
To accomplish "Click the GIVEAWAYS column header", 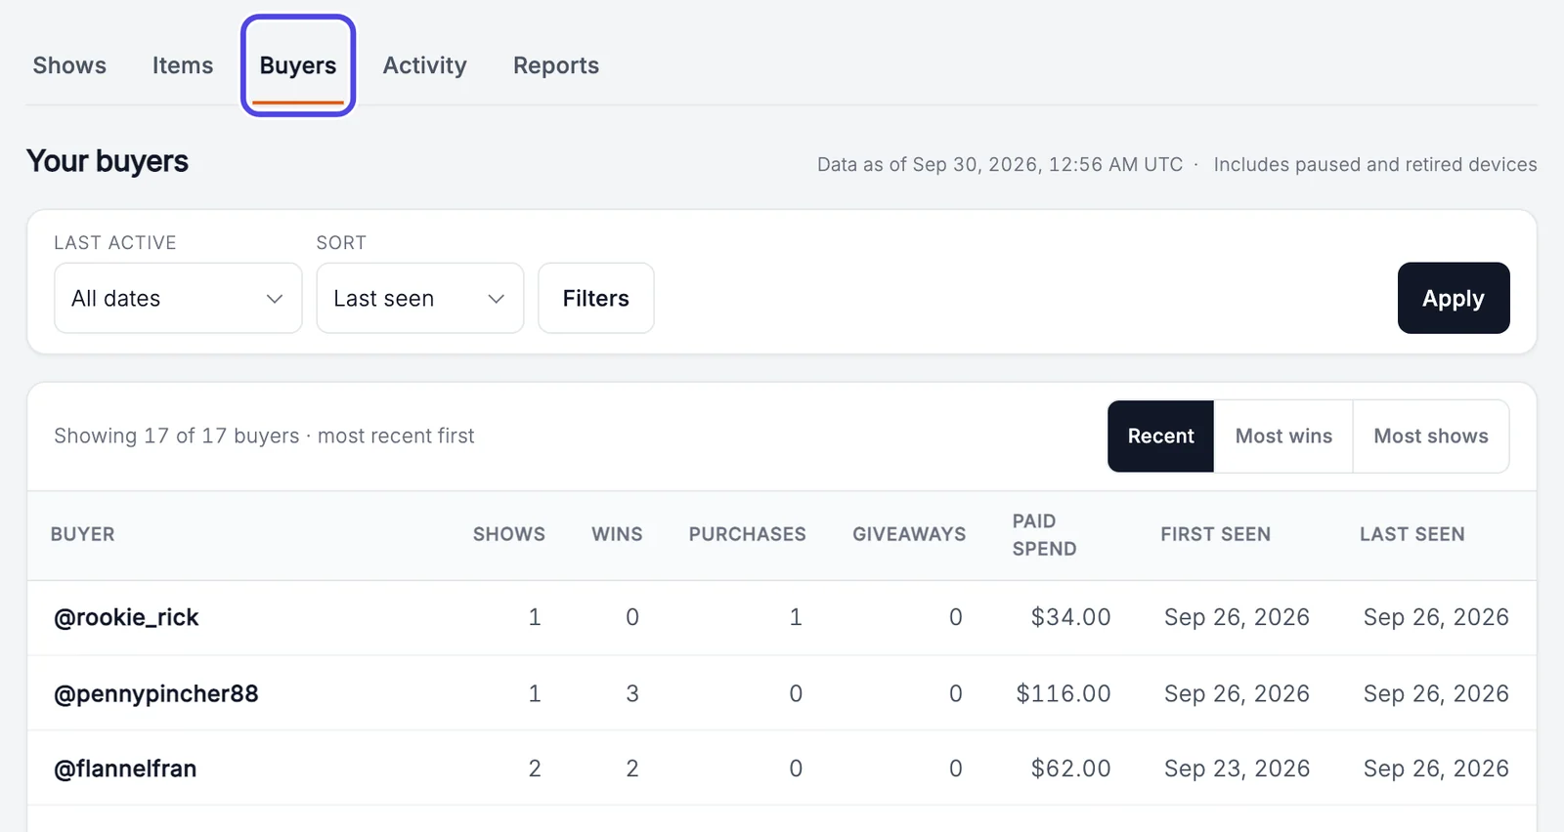I will [909, 534].
